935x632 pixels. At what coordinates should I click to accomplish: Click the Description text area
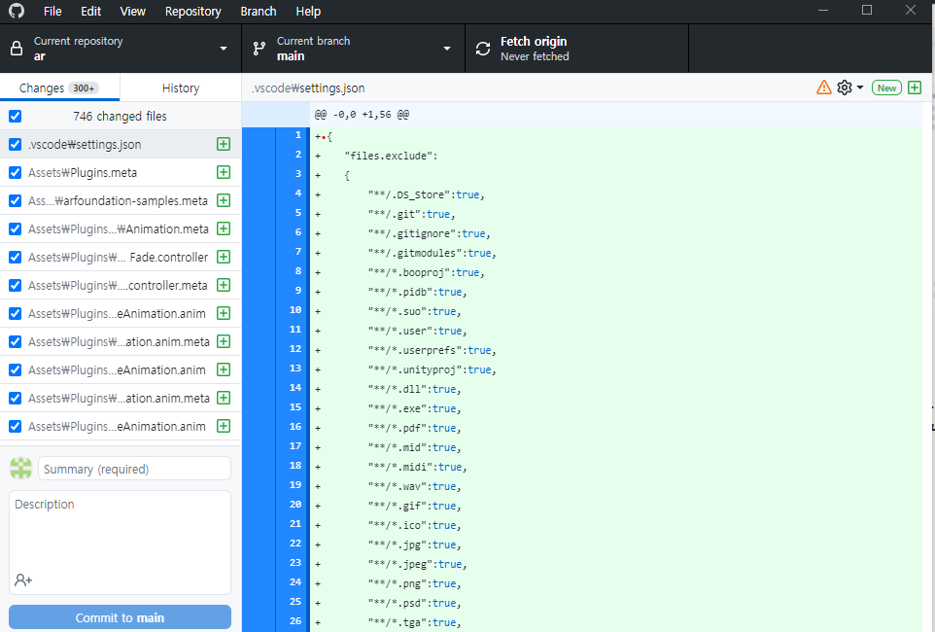[x=120, y=542]
